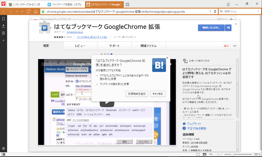Open the 関連アイテム related items tab

pyautogui.click(x=149, y=46)
